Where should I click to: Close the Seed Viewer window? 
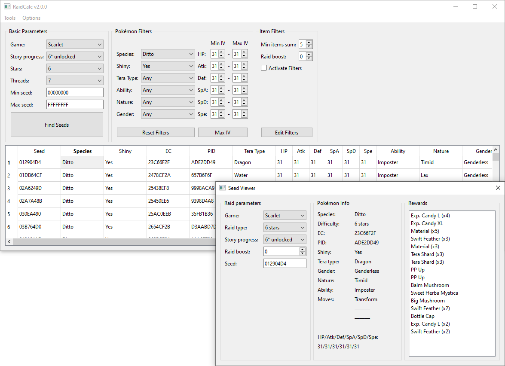[x=498, y=188]
